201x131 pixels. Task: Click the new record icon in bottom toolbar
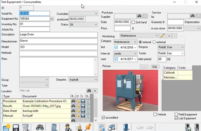click(7, 127)
